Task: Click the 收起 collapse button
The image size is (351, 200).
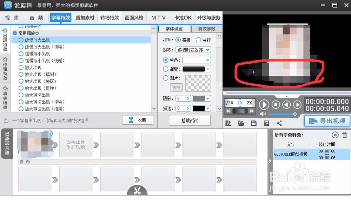Action: [x=138, y=120]
